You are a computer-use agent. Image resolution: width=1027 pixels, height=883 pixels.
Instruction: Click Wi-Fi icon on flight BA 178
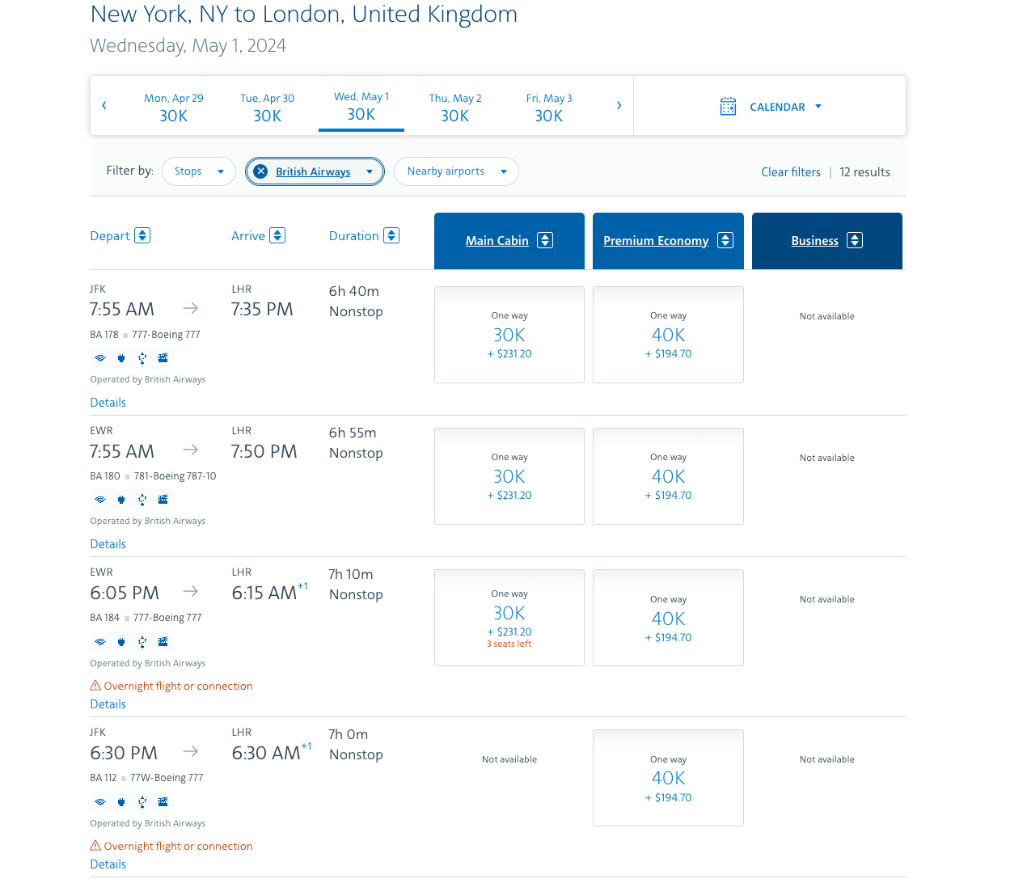100,357
